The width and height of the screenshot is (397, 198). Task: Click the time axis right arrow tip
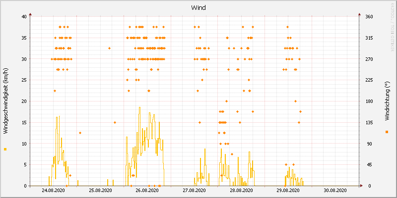[361, 186]
